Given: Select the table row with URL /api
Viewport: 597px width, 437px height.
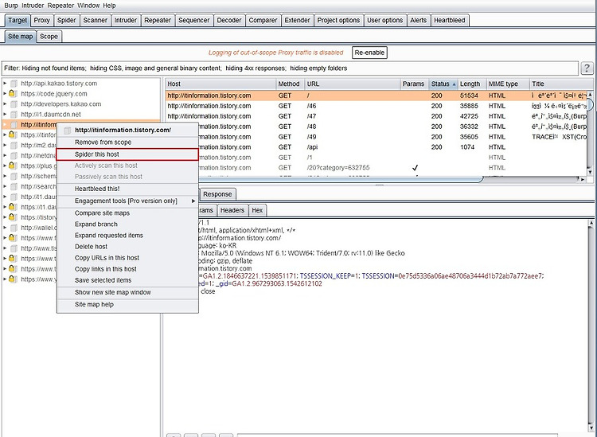Looking at the screenshot, I should point(377,147).
